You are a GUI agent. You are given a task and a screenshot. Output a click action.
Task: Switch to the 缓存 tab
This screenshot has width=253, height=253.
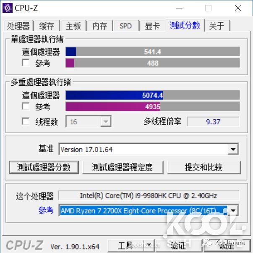click(x=47, y=26)
